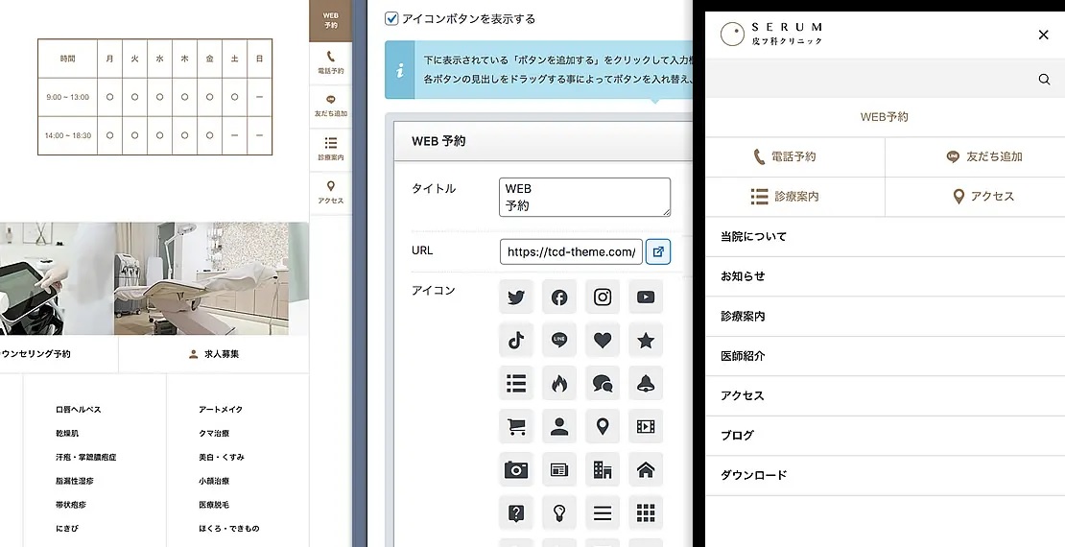Choose the Instagram icon option
The height and width of the screenshot is (547, 1065).
[x=603, y=297]
